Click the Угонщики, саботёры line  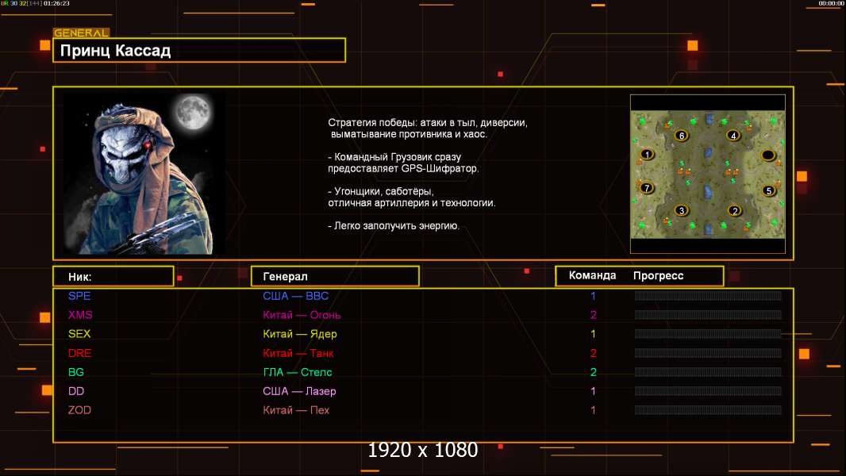pos(381,191)
